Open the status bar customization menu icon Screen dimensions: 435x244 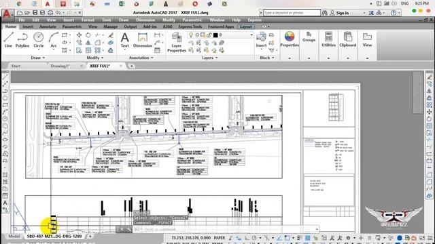[430, 238]
